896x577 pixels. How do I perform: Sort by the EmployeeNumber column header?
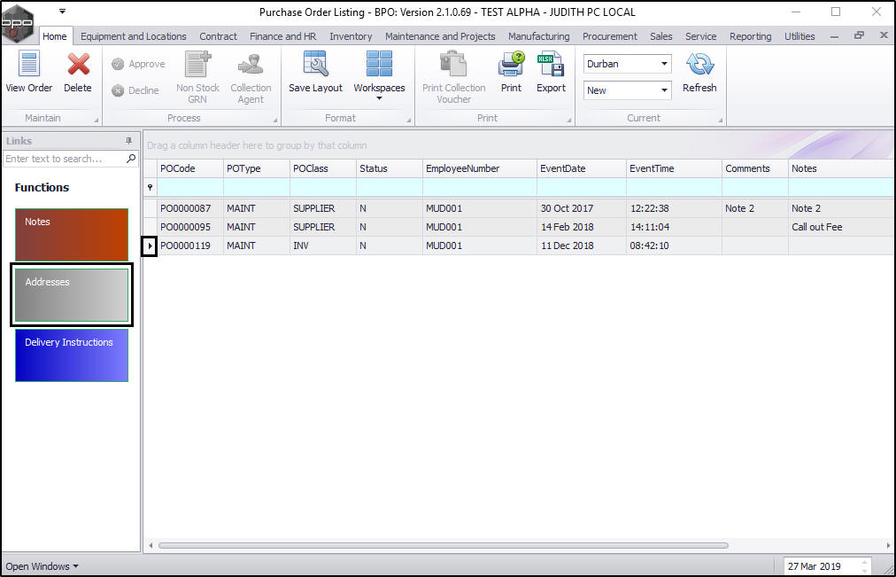click(479, 168)
